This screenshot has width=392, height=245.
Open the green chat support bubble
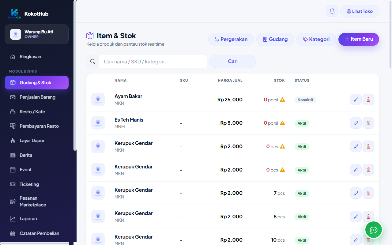[x=374, y=230]
